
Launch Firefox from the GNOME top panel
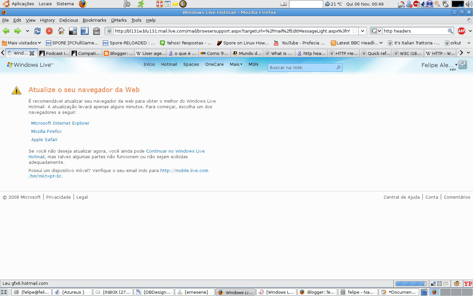click(x=83, y=4)
